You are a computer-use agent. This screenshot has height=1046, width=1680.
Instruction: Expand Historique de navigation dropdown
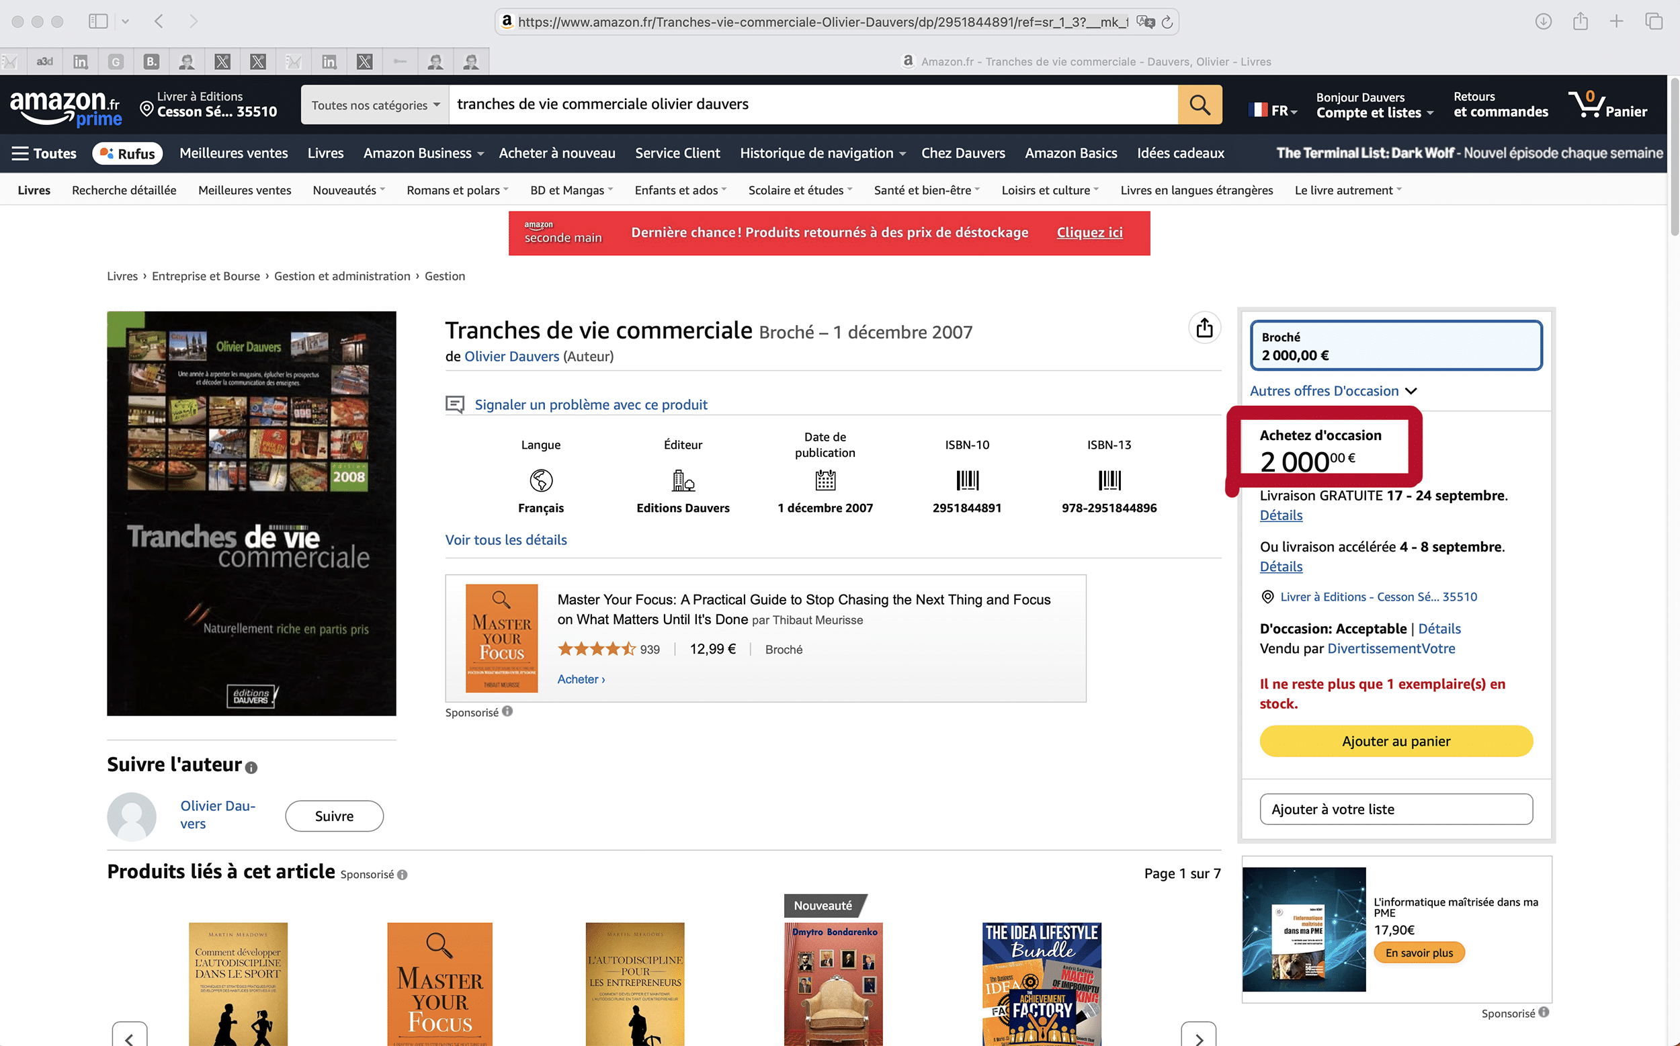click(x=822, y=154)
